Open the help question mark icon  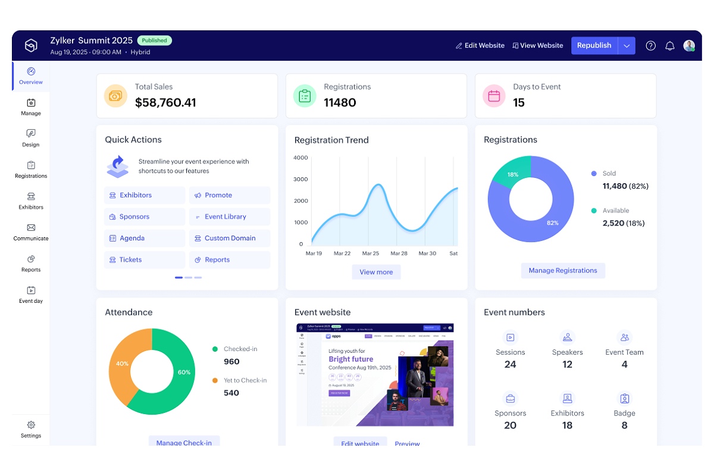[650, 46]
